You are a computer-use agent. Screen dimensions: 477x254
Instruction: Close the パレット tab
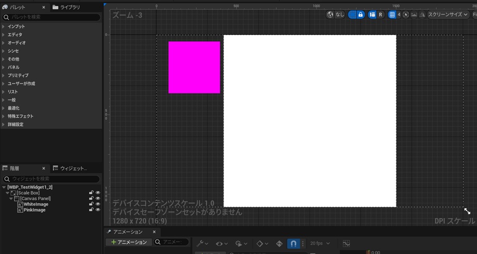coord(44,7)
